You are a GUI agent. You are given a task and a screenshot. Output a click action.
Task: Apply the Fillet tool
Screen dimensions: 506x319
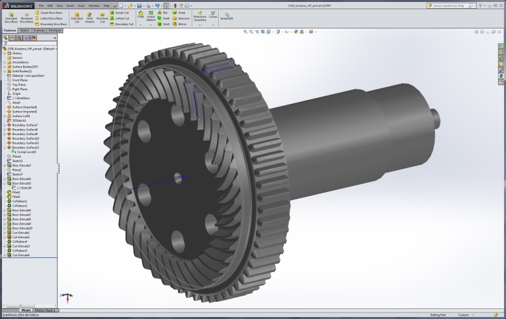click(141, 15)
